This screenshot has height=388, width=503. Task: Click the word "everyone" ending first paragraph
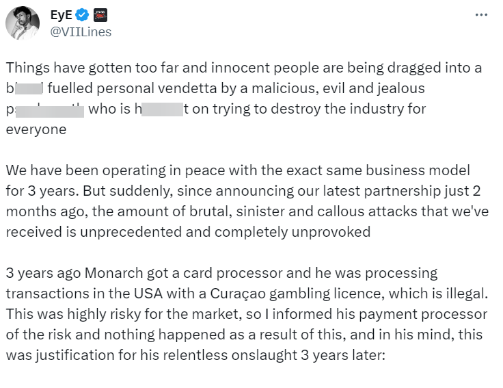click(x=36, y=129)
